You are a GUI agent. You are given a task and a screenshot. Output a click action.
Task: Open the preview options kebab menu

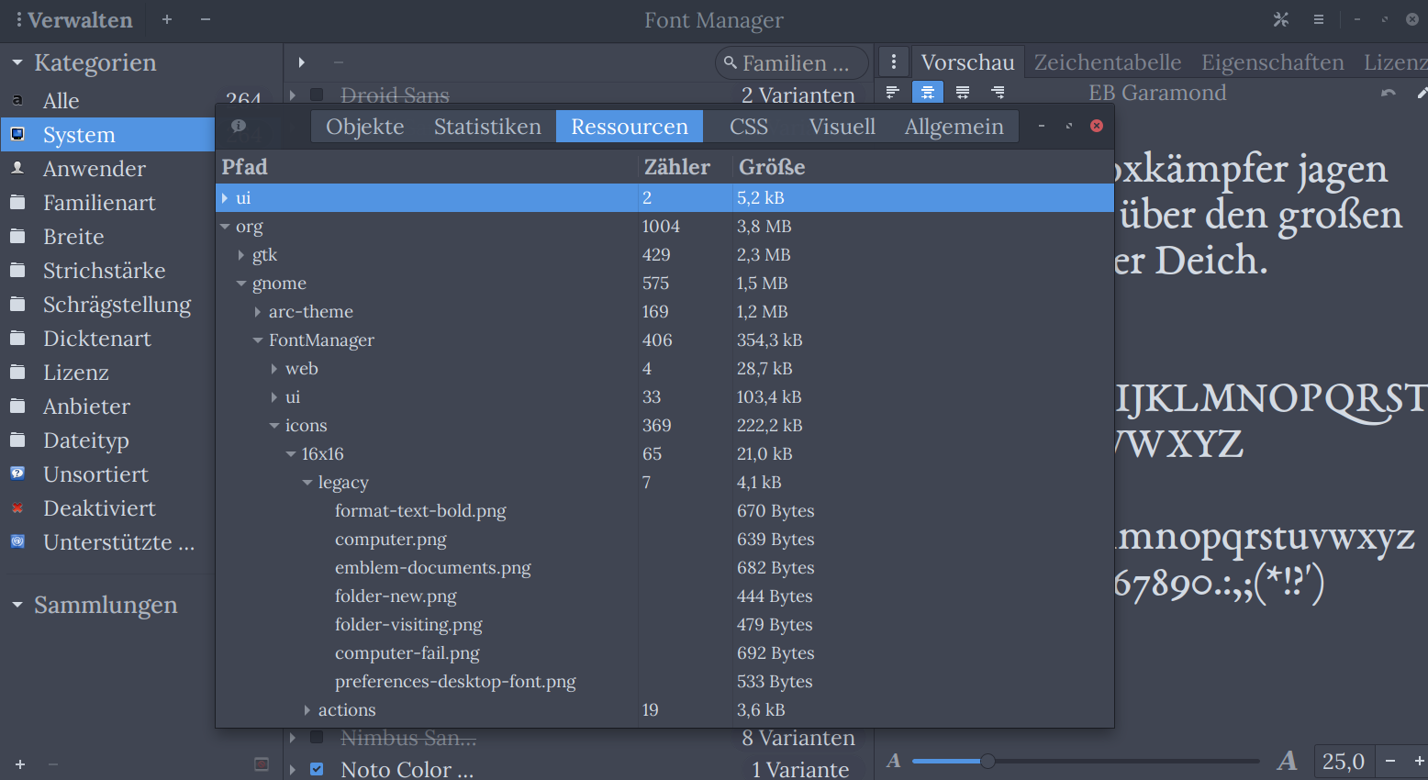pos(894,61)
